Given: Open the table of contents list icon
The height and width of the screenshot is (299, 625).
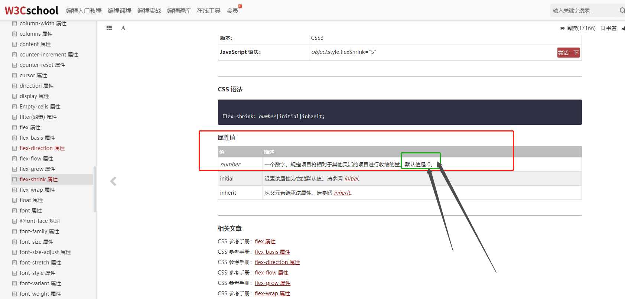Looking at the screenshot, I should click(109, 28).
